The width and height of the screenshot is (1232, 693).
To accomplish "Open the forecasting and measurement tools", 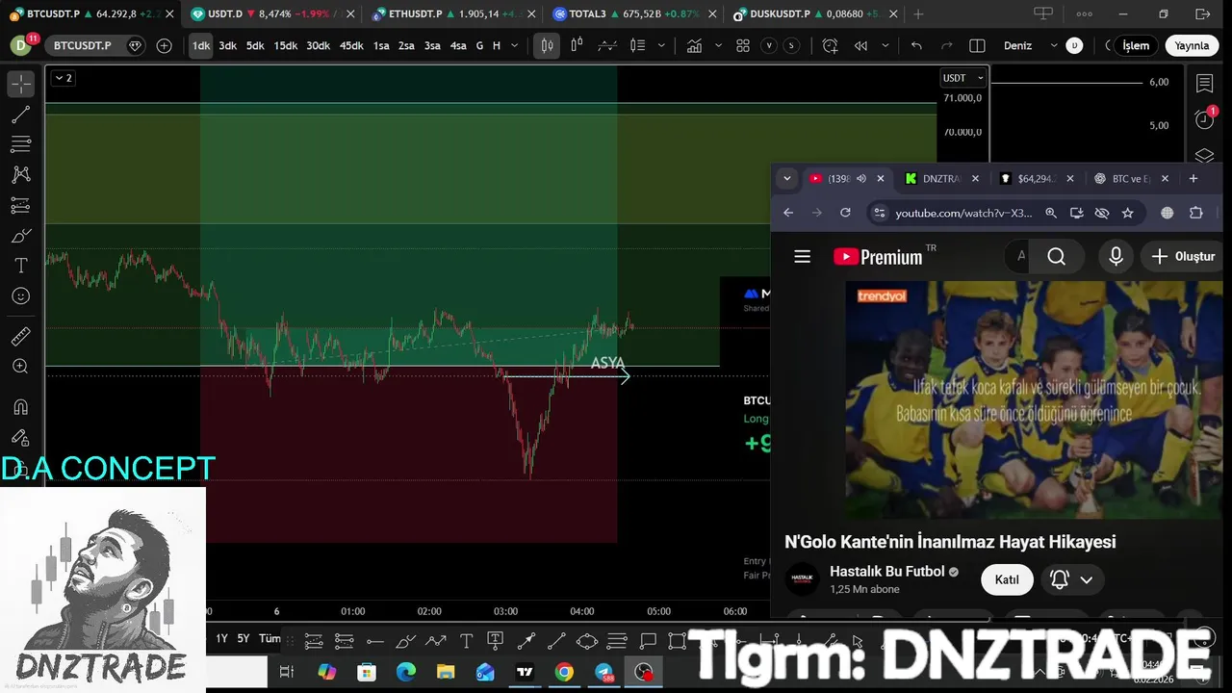I will 21,206.
